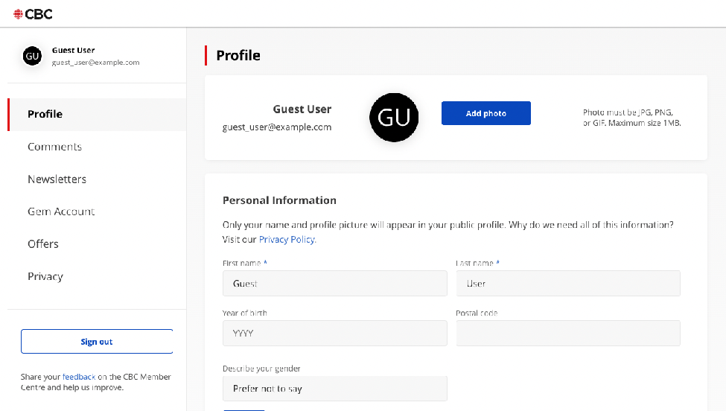
Task: Click the Add photo button
Action: [486, 113]
